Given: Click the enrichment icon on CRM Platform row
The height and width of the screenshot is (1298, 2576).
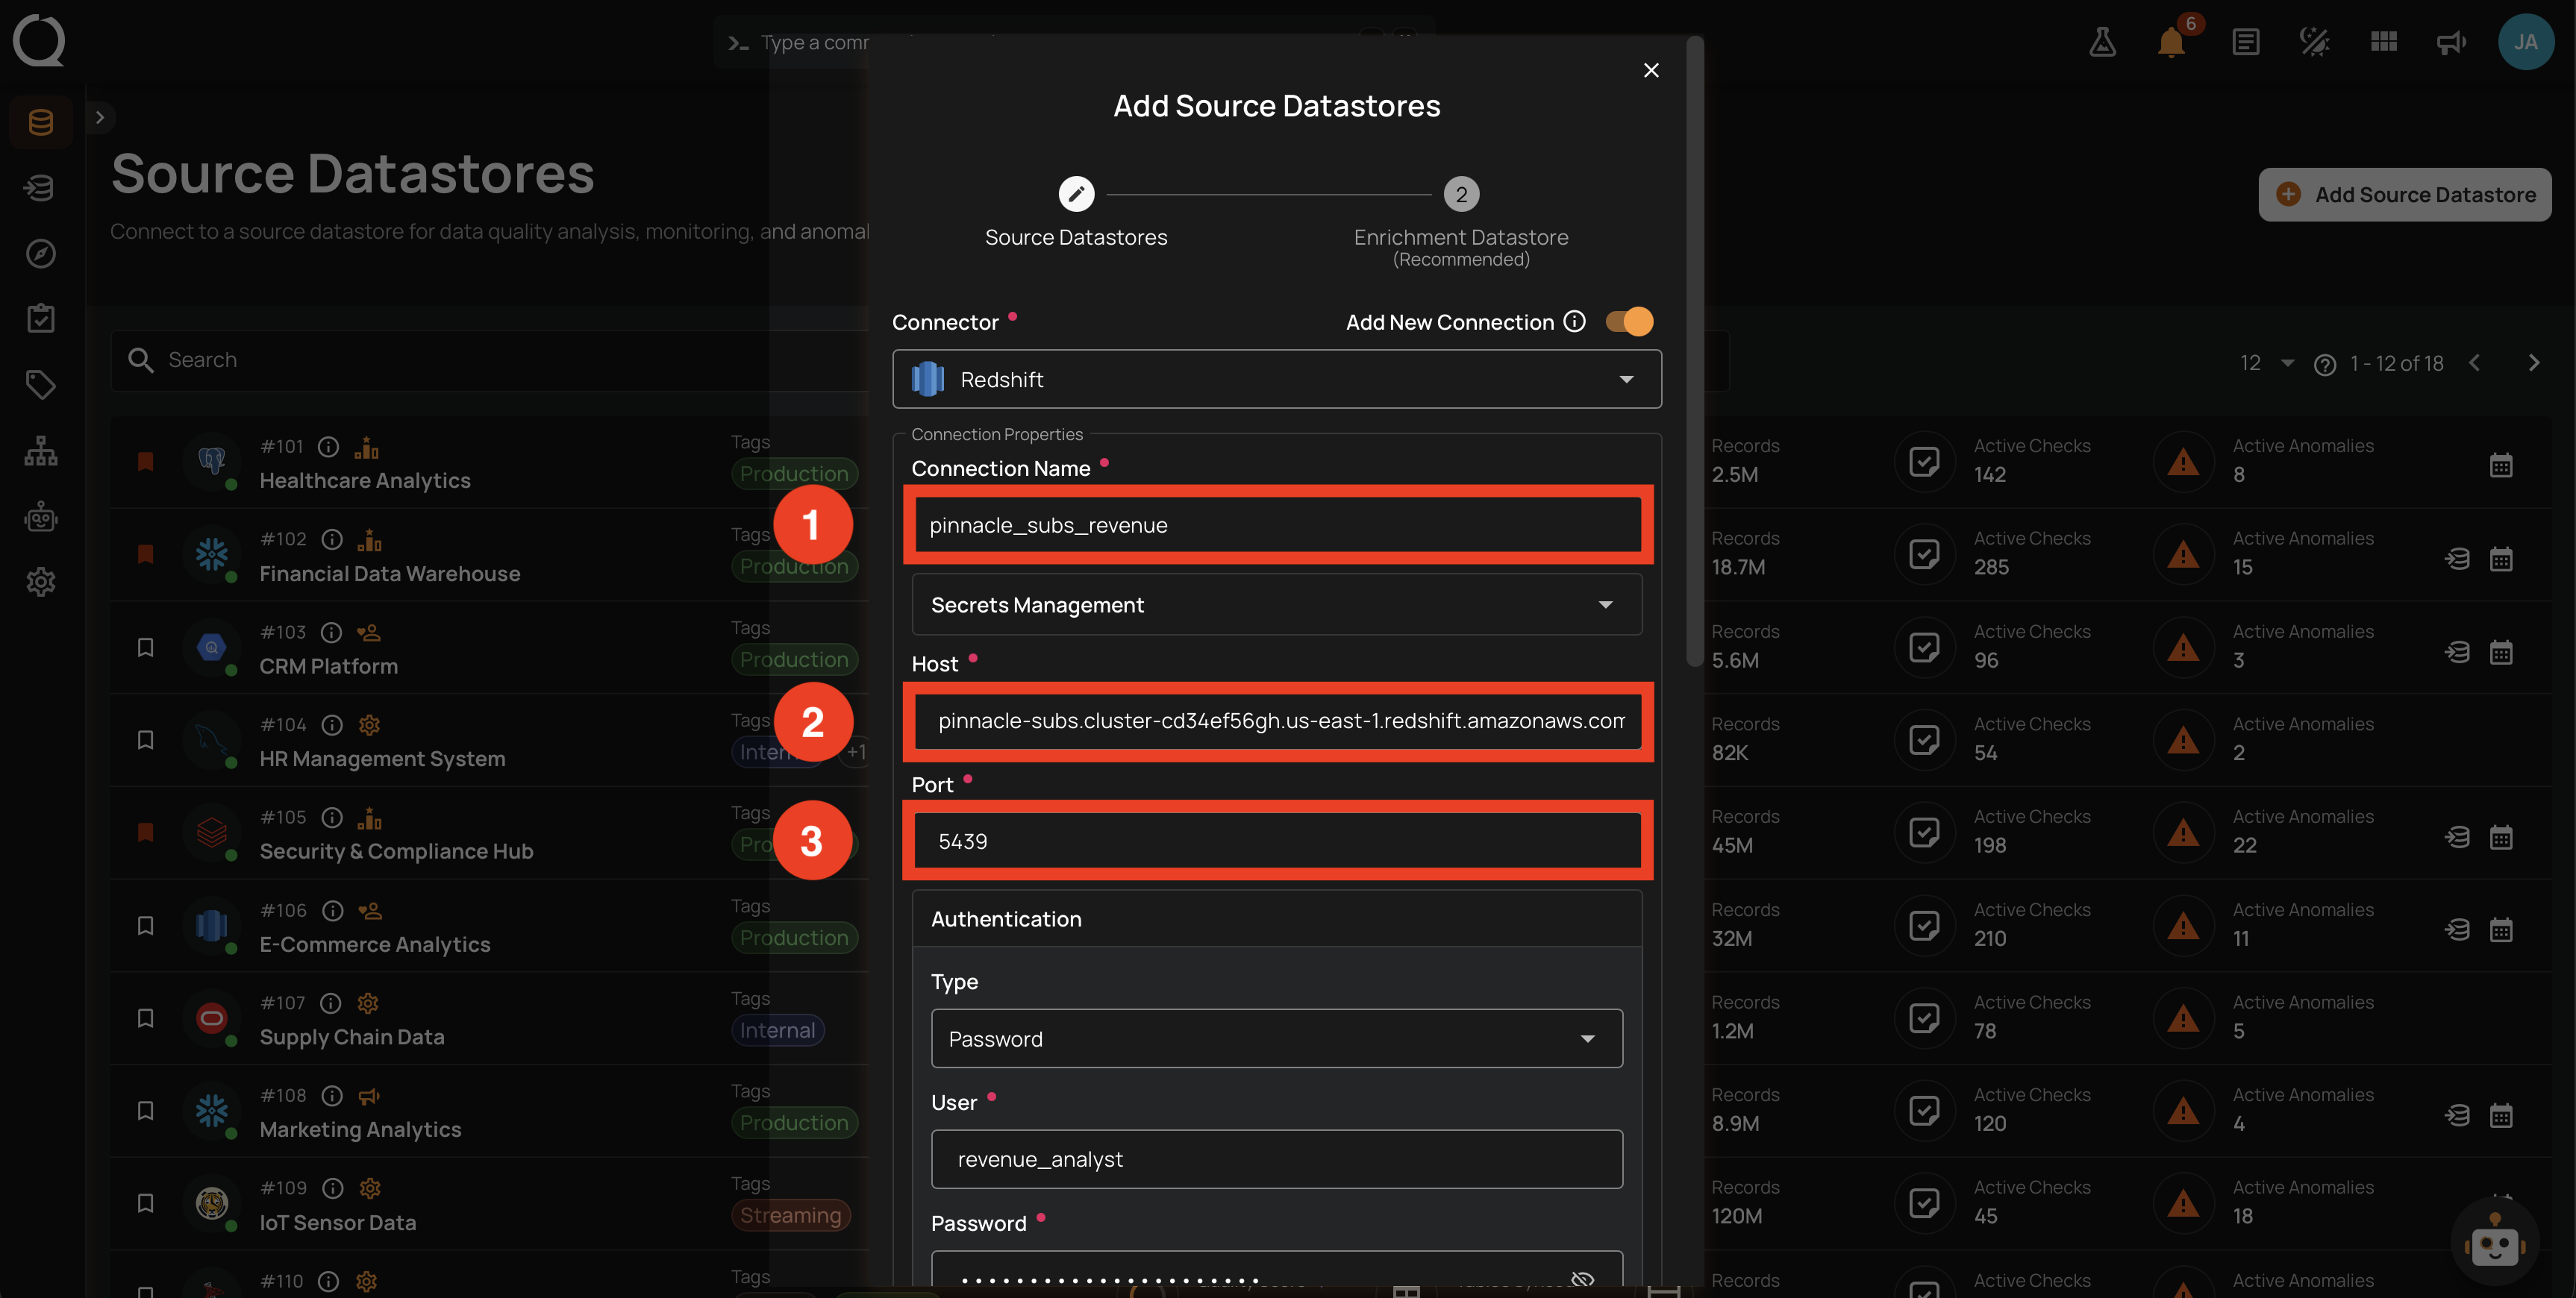Looking at the screenshot, I should [x=2457, y=652].
